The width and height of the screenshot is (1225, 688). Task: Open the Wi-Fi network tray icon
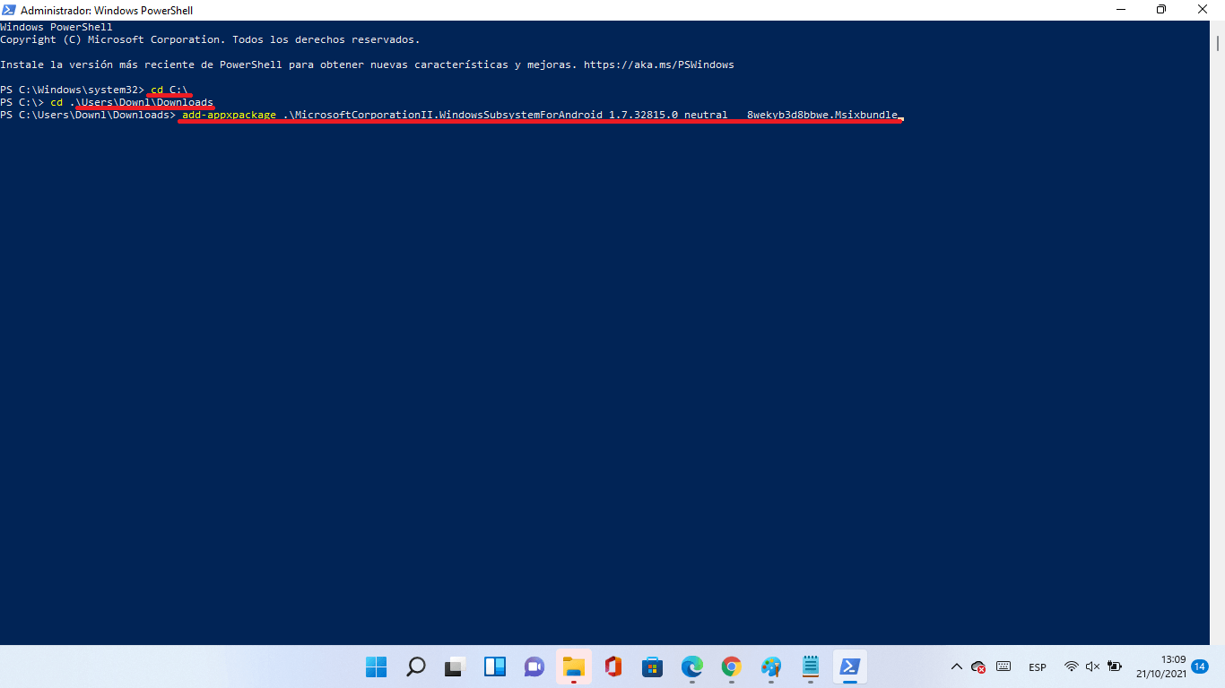coord(1071,666)
